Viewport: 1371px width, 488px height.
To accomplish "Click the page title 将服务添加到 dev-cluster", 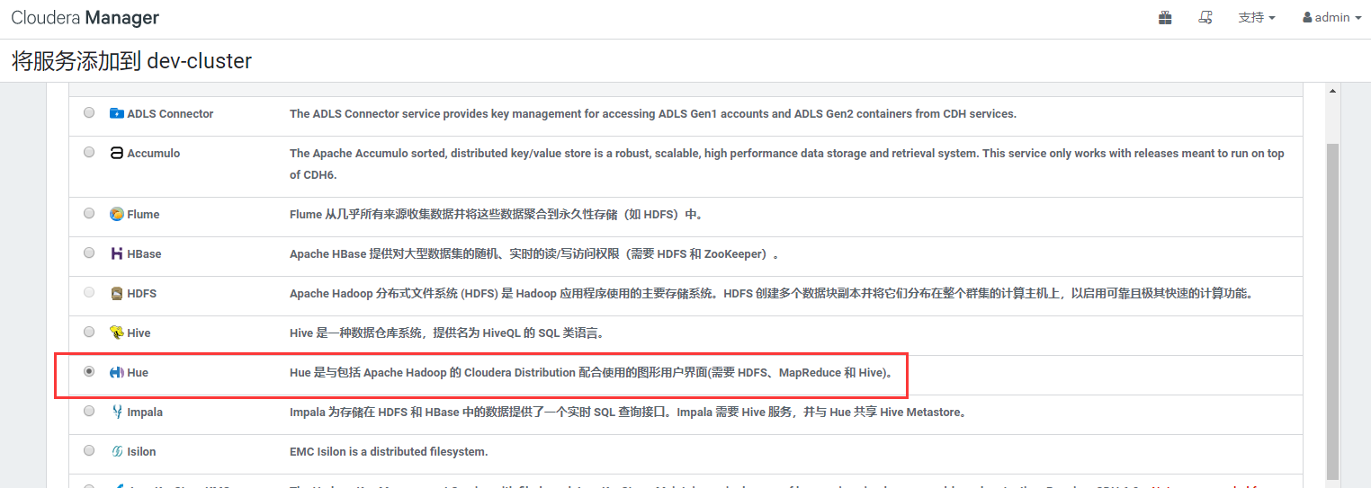I will point(131,61).
